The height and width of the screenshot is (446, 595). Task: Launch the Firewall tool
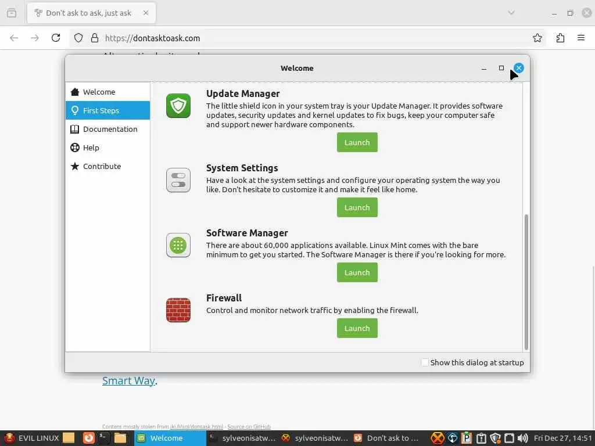(357, 328)
